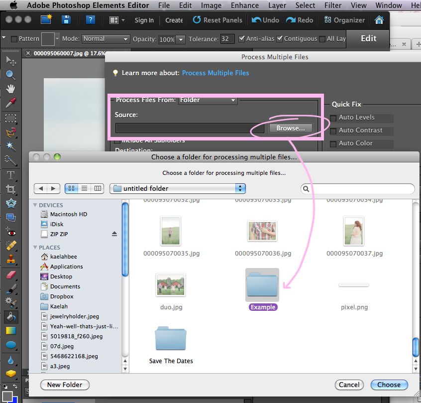Viewport: 421px width, 403px height.
Task: Click the Save floppy disk icon
Action: tap(66, 20)
